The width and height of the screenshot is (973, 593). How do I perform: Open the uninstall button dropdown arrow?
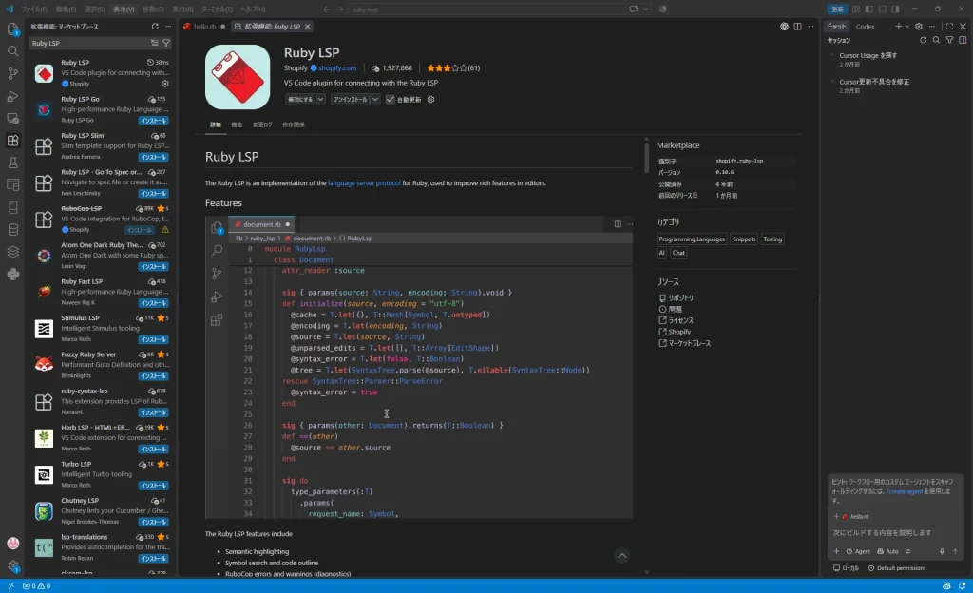tap(374, 99)
